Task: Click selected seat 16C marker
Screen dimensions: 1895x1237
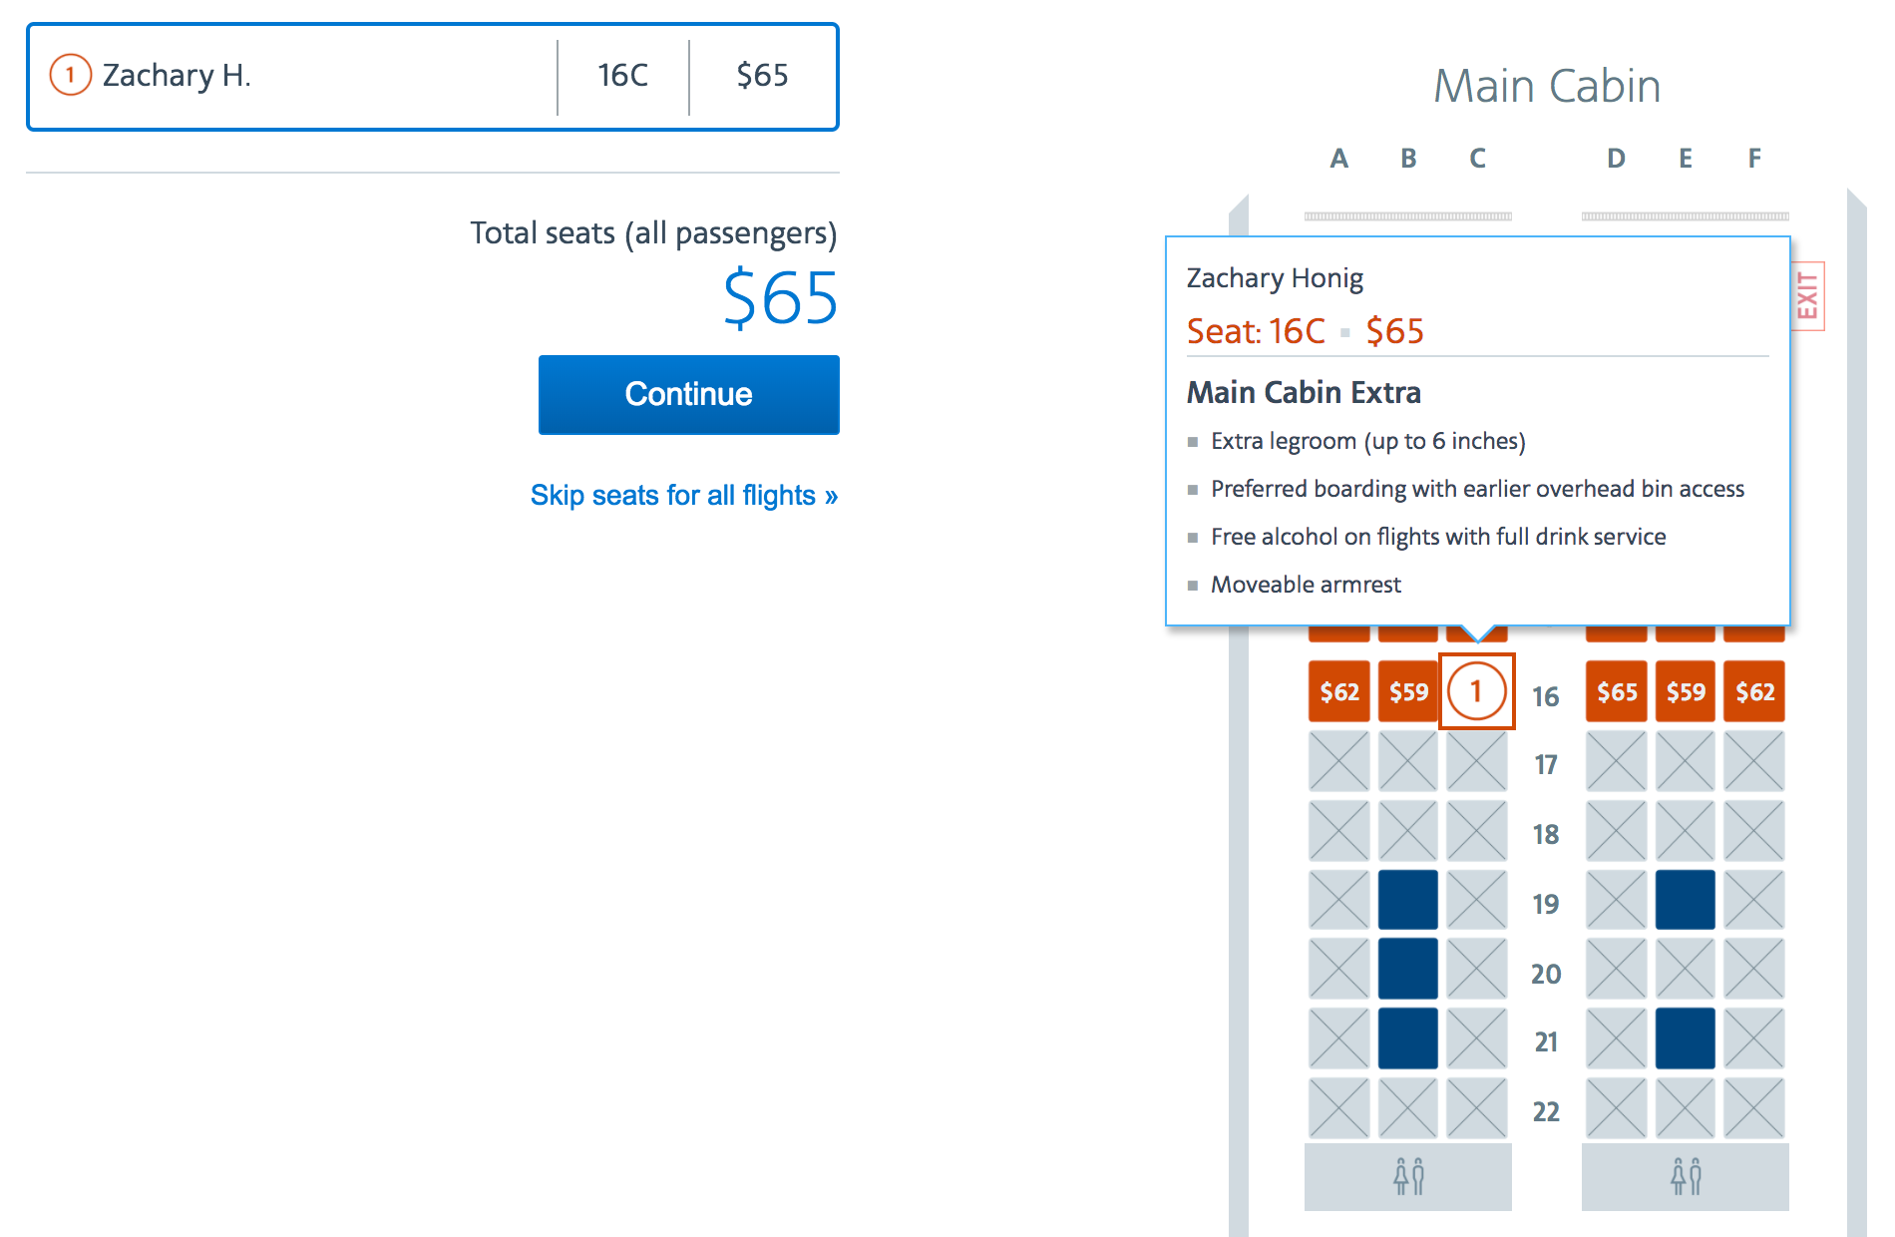Action: 1476,691
